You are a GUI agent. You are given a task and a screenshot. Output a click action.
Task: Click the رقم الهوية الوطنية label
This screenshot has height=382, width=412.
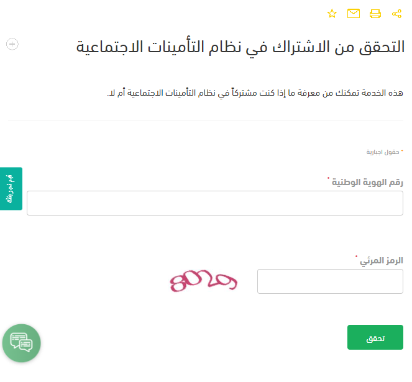click(x=368, y=182)
